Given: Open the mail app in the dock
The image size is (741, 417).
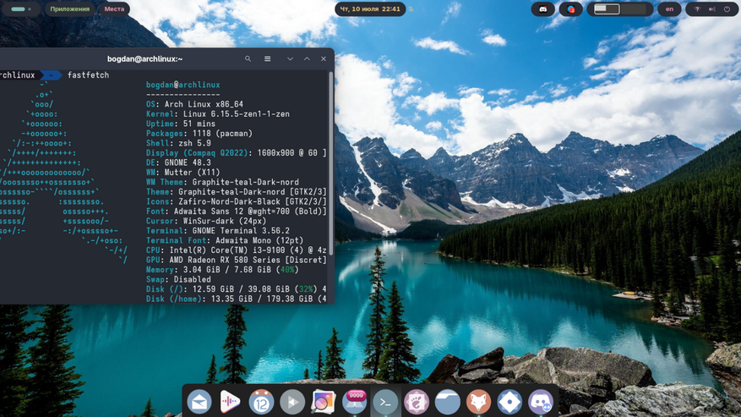Looking at the screenshot, I should (x=199, y=402).
